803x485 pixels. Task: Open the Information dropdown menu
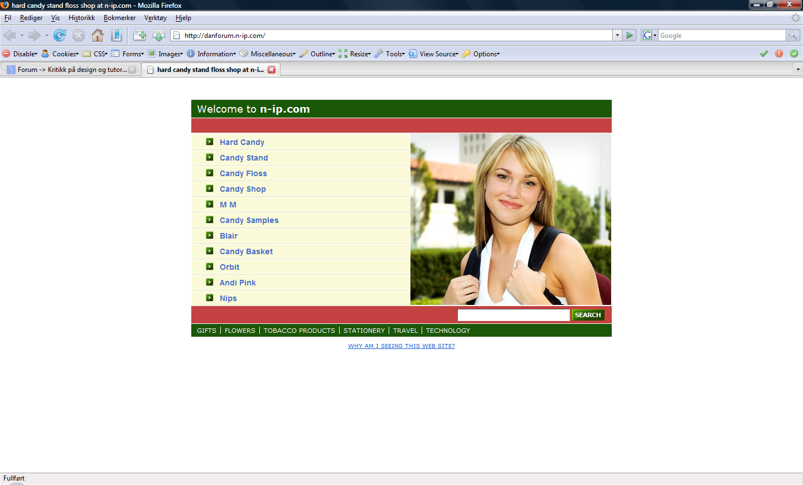coord(211,54)
